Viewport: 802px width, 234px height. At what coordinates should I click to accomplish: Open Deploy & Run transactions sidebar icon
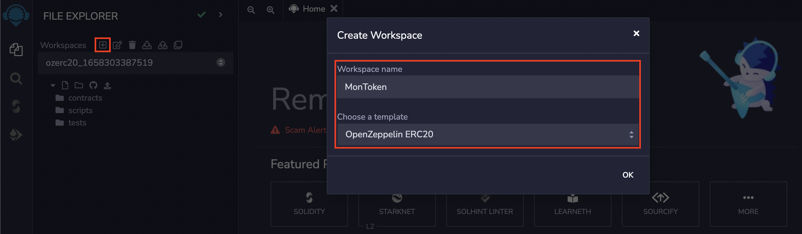tap(16, 135)
